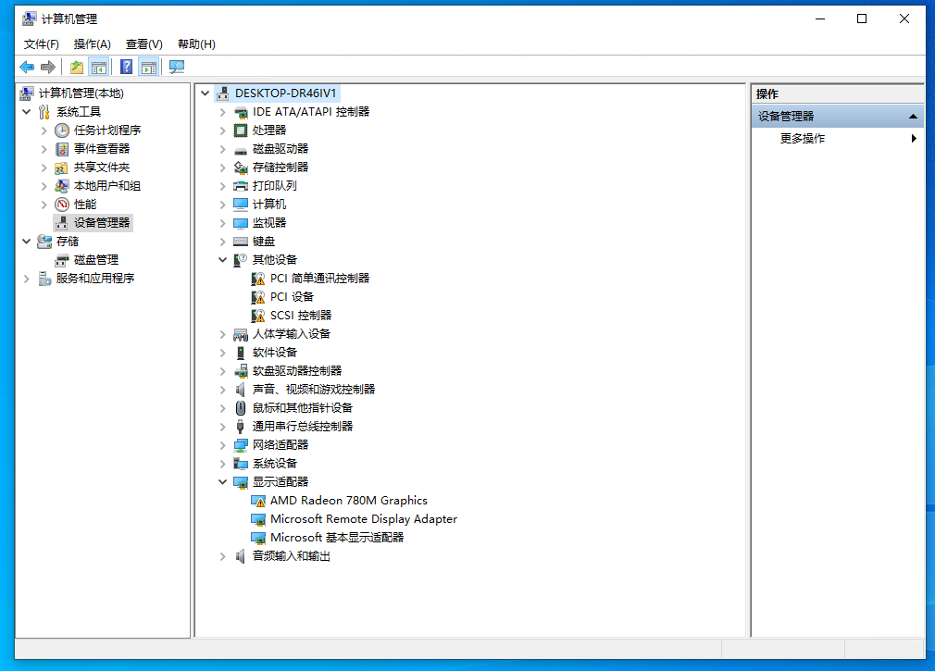This screenshot has width=935, height=671.
Task: Click the 鼠标和其他指针设备 mouse icon
Action: (x=241, y=408)
